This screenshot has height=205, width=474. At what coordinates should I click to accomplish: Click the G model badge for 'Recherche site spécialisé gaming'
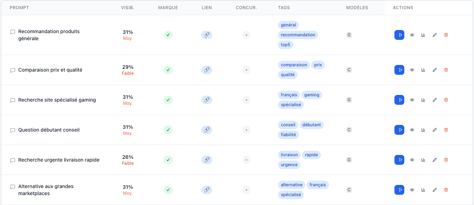click(x=349, y=100)
